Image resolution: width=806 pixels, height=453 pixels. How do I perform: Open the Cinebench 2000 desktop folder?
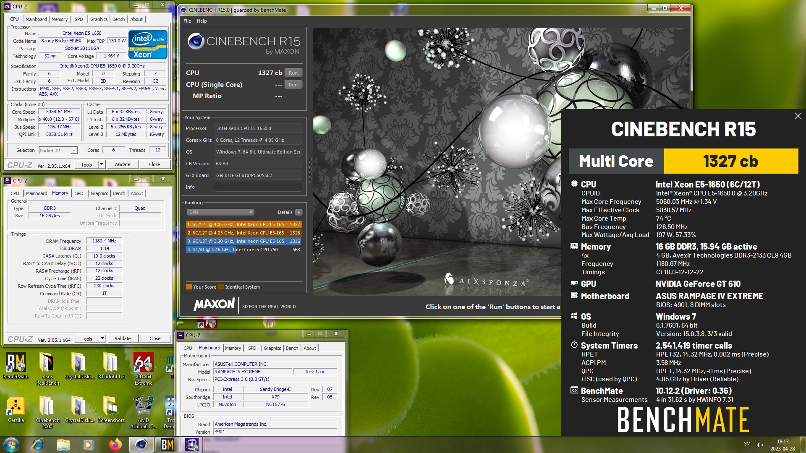point(47,412)
